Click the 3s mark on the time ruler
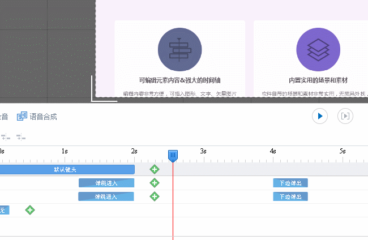Image resolution: width=368 pixels, height=240 pixels. (203, 151)
